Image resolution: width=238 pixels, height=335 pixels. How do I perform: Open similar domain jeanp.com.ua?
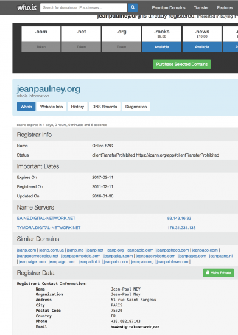coord(51,250)
